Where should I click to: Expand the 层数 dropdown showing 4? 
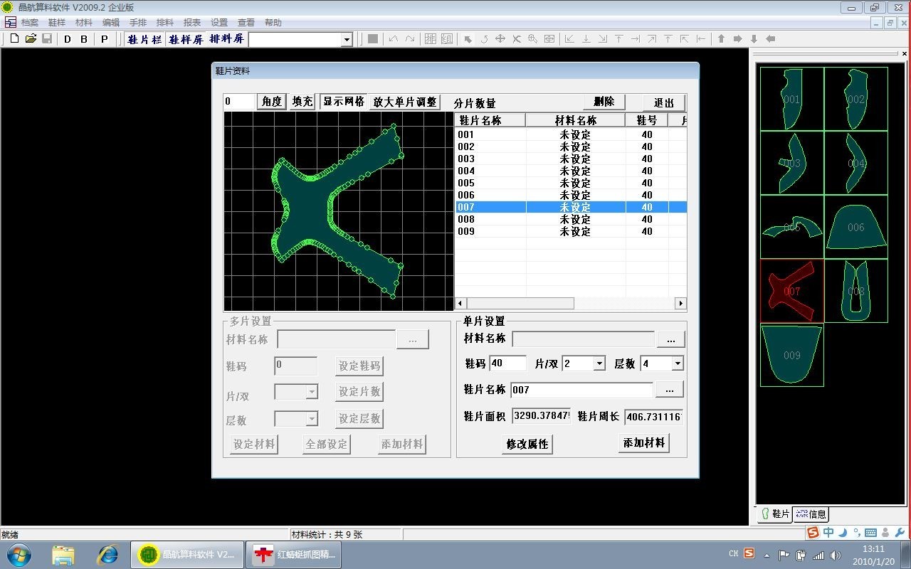click(x=677, y=363)
